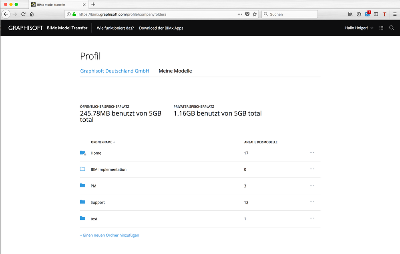This screenshot has height=254, width=400.
Task: Click the Suchen search field
Action: tap(288, 14)
